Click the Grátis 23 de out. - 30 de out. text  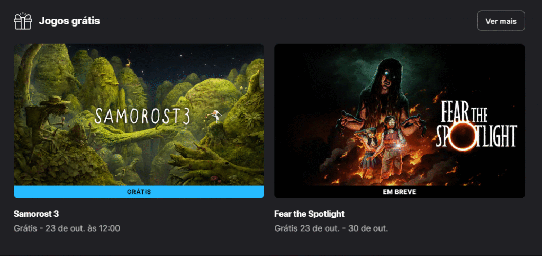click(331, 228)
